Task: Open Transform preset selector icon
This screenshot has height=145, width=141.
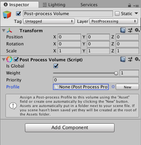Action: (130, 31)
